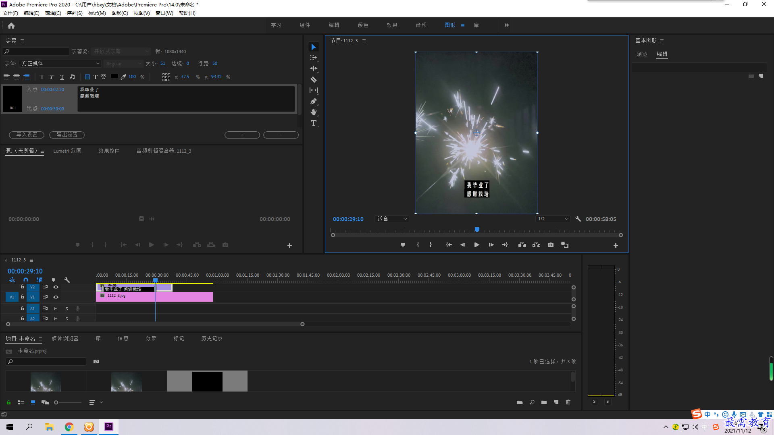This screenshot has width=774, height=435.
Task: Adjust Project panel thumbnail zoom slider
Action: pyautogui.click(x=56, y=402)
